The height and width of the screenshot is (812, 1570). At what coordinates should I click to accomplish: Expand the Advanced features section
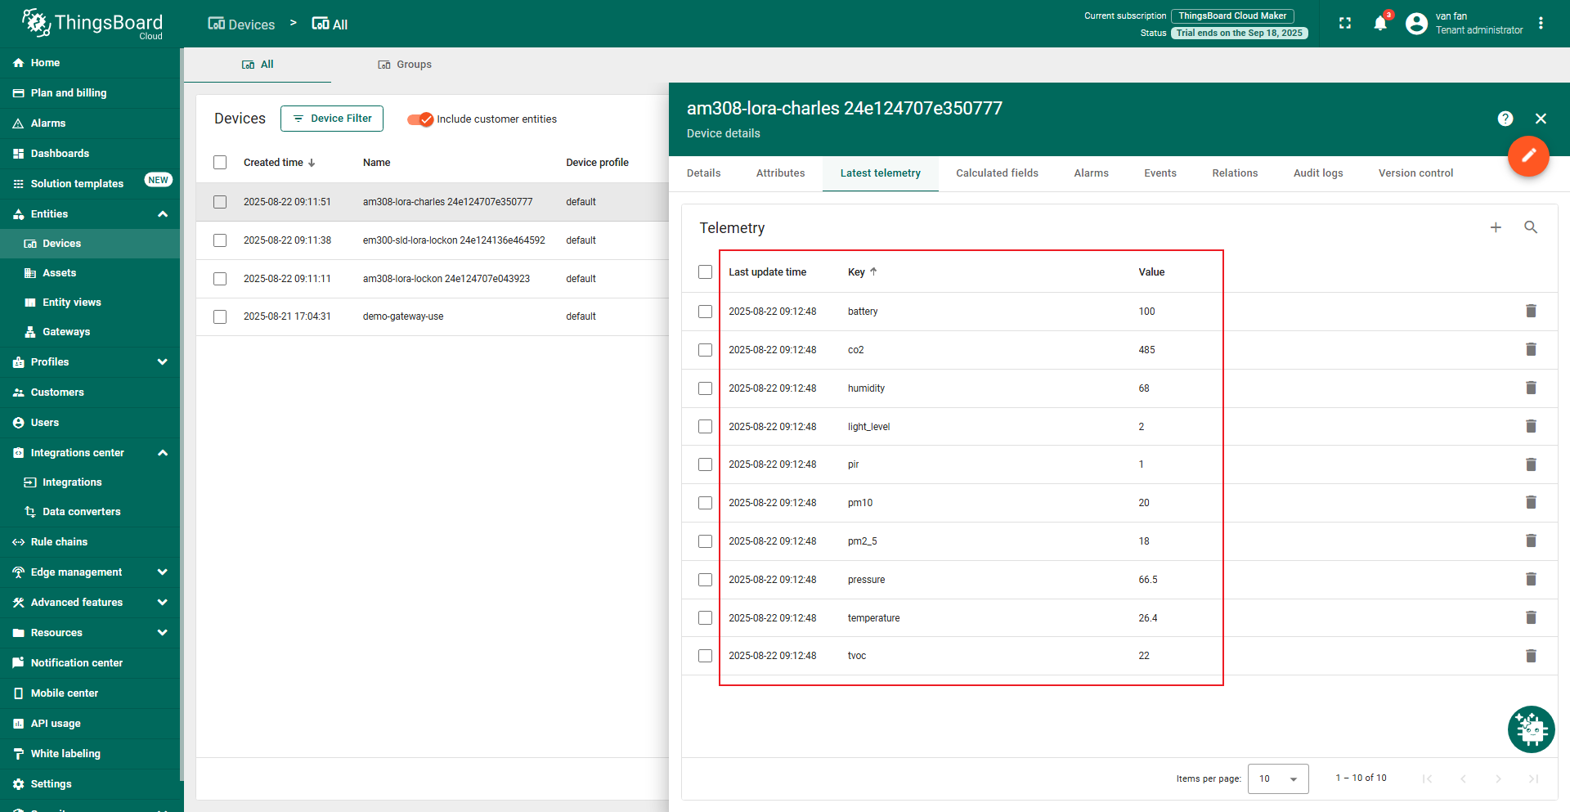[x=163, y=603]
